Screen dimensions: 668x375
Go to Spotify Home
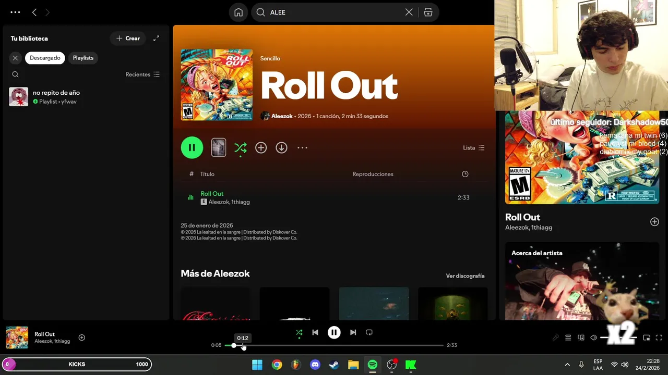(x=238, y=12)
